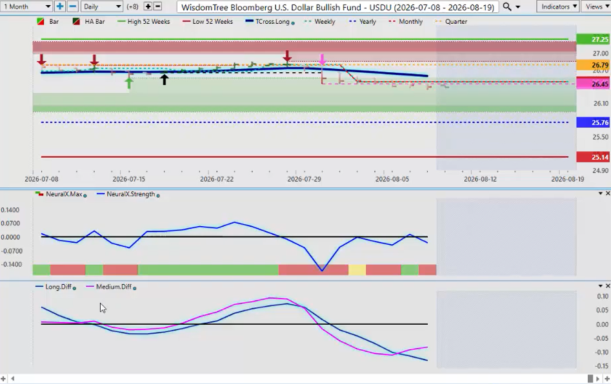The image size is (611, 384).
Task: Click the blue plus zoom-in button
Action: click(x=59, y=6)
